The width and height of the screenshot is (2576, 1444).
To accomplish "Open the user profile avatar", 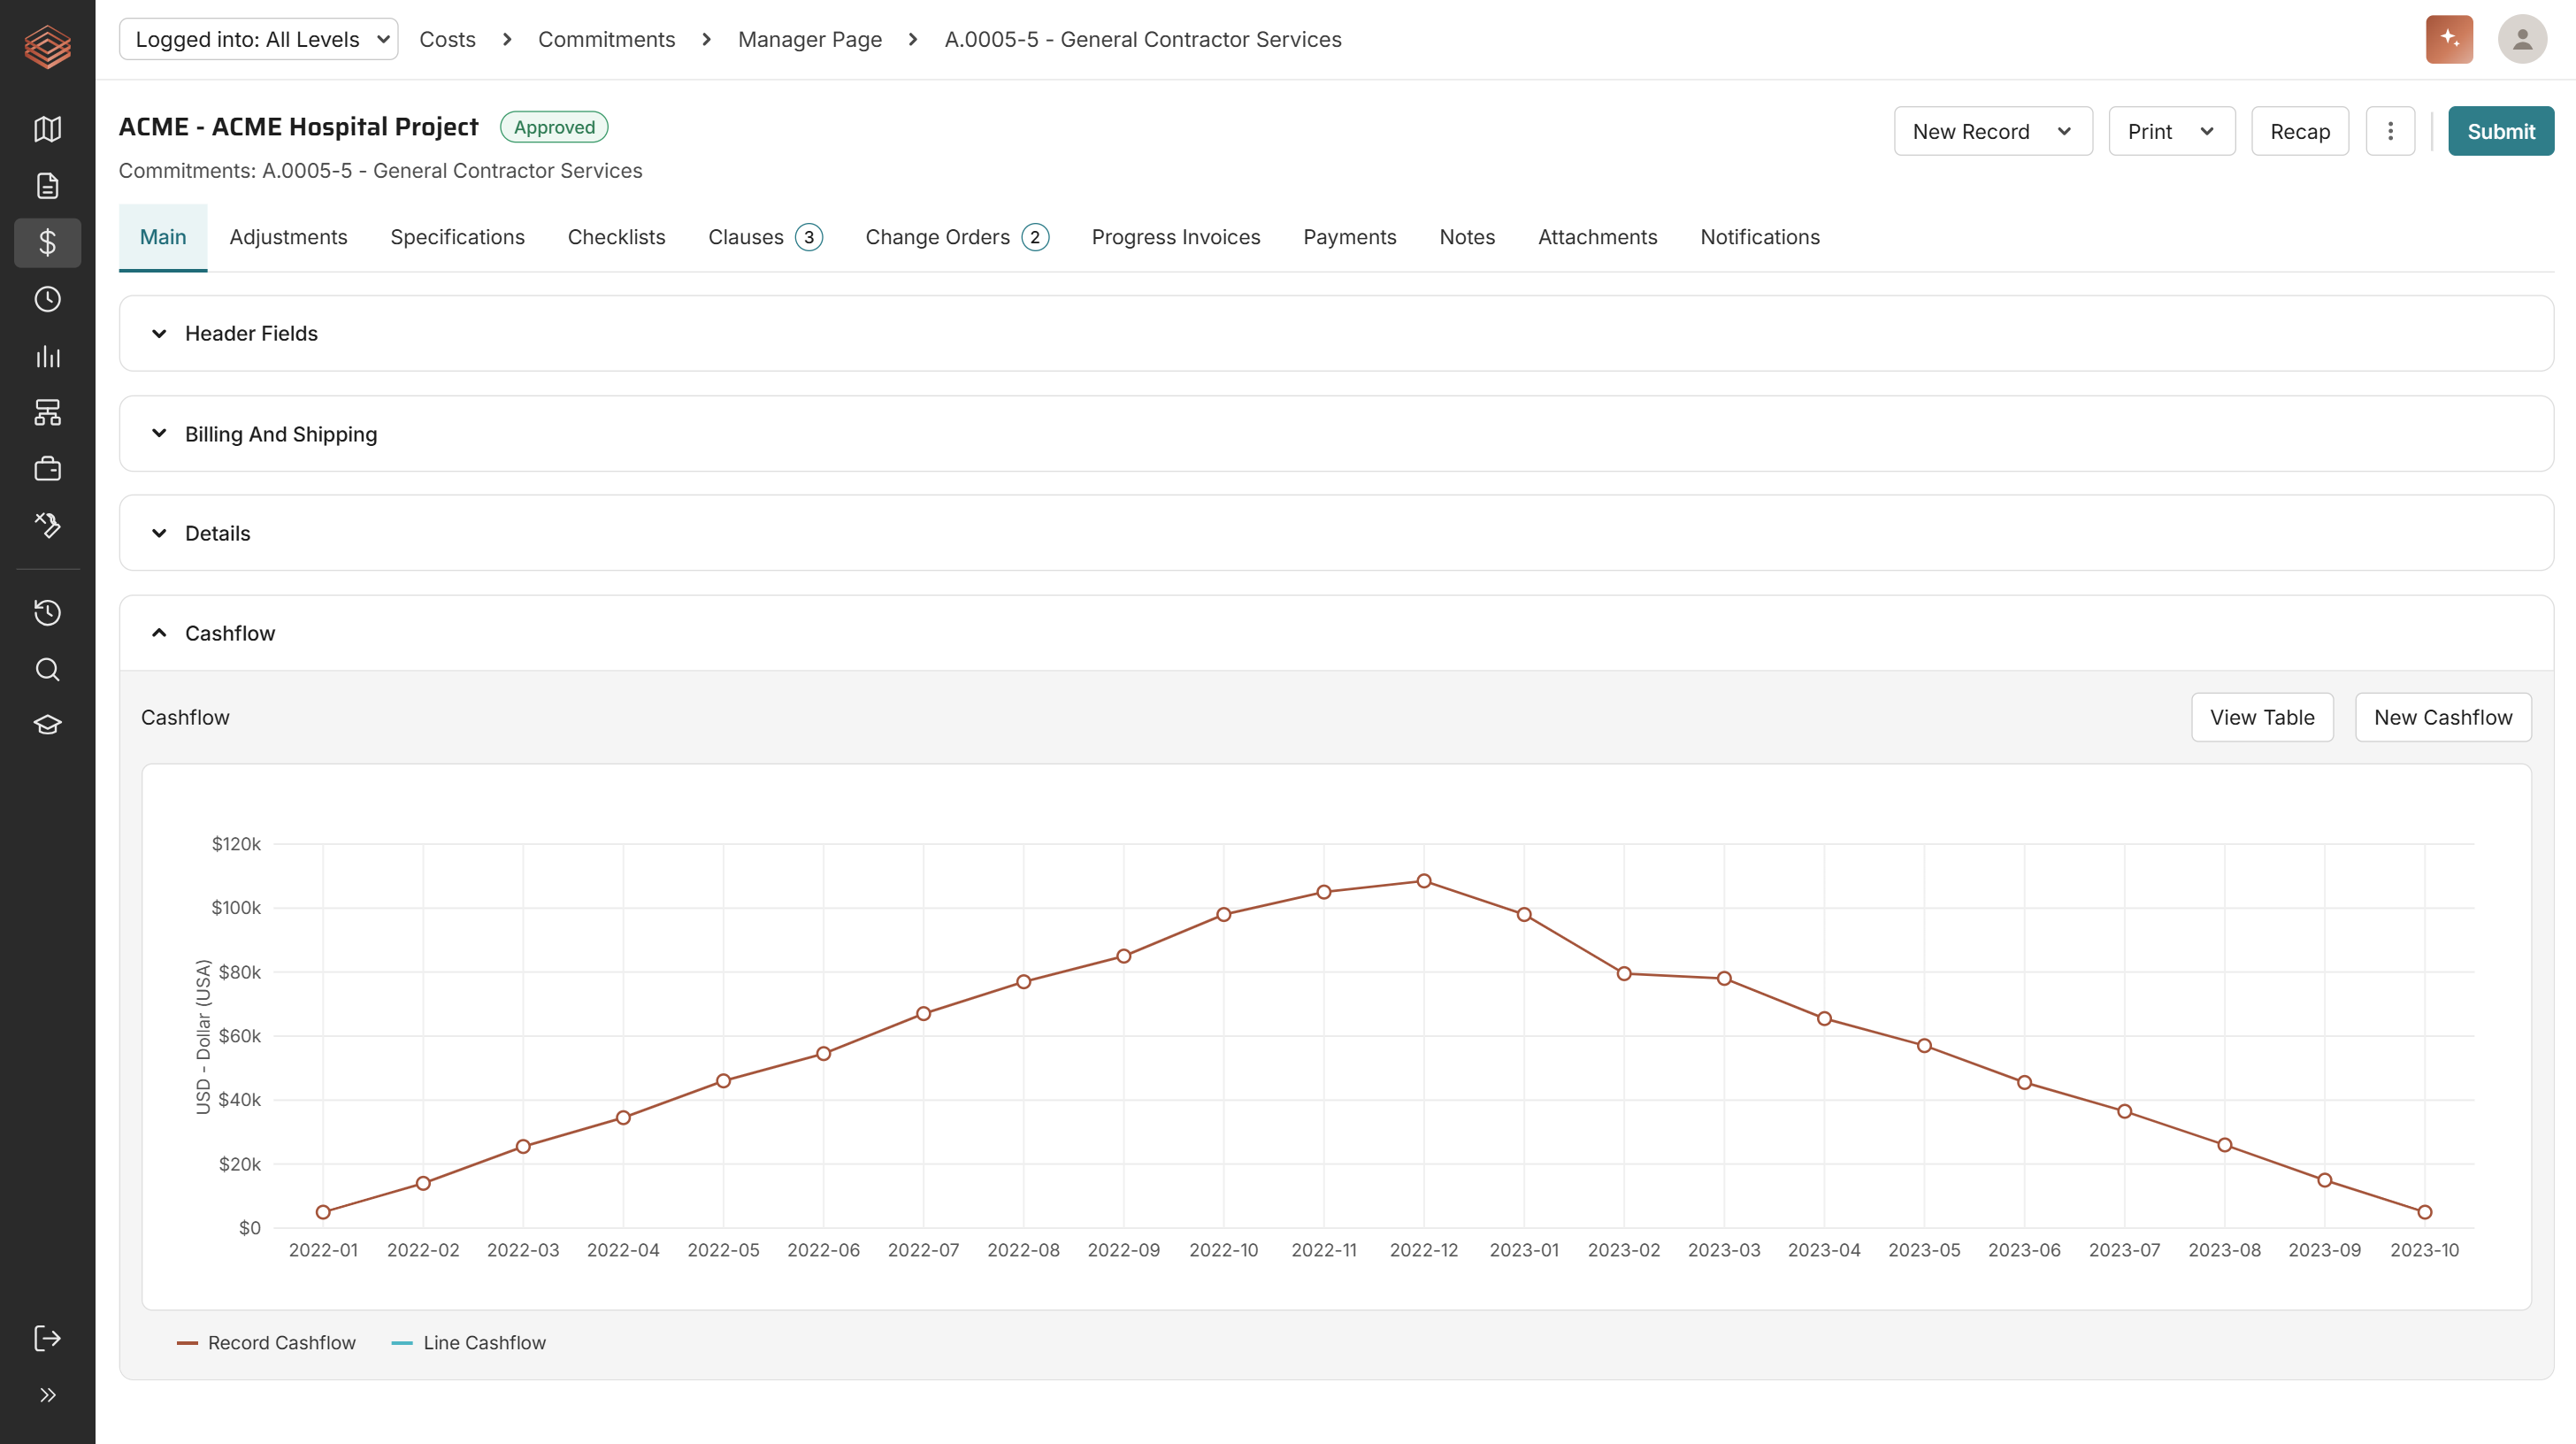I will 2522,39.
